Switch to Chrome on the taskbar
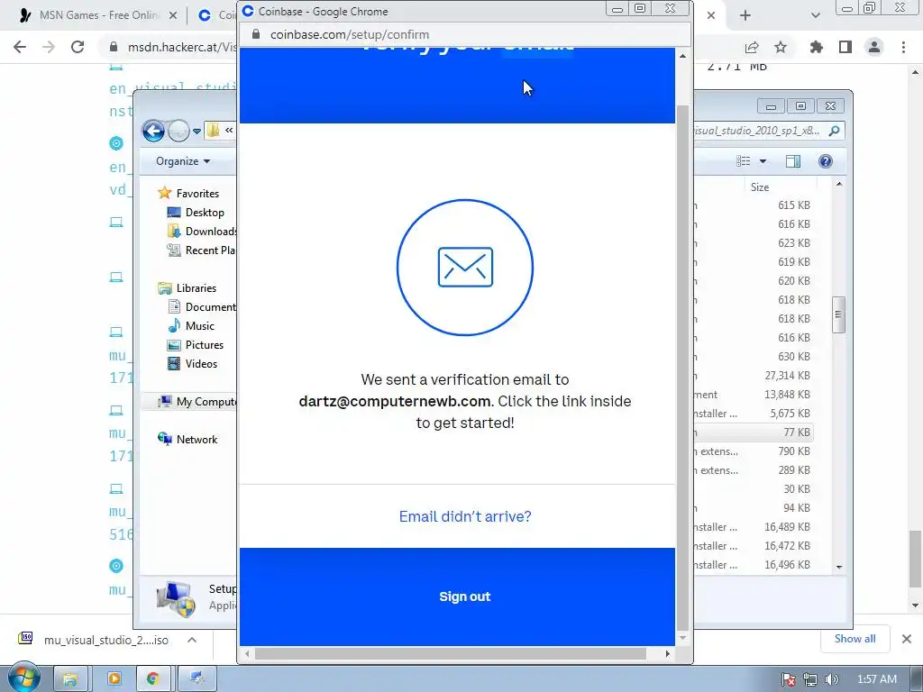923x692 pixels. click(x=153, y=679)
